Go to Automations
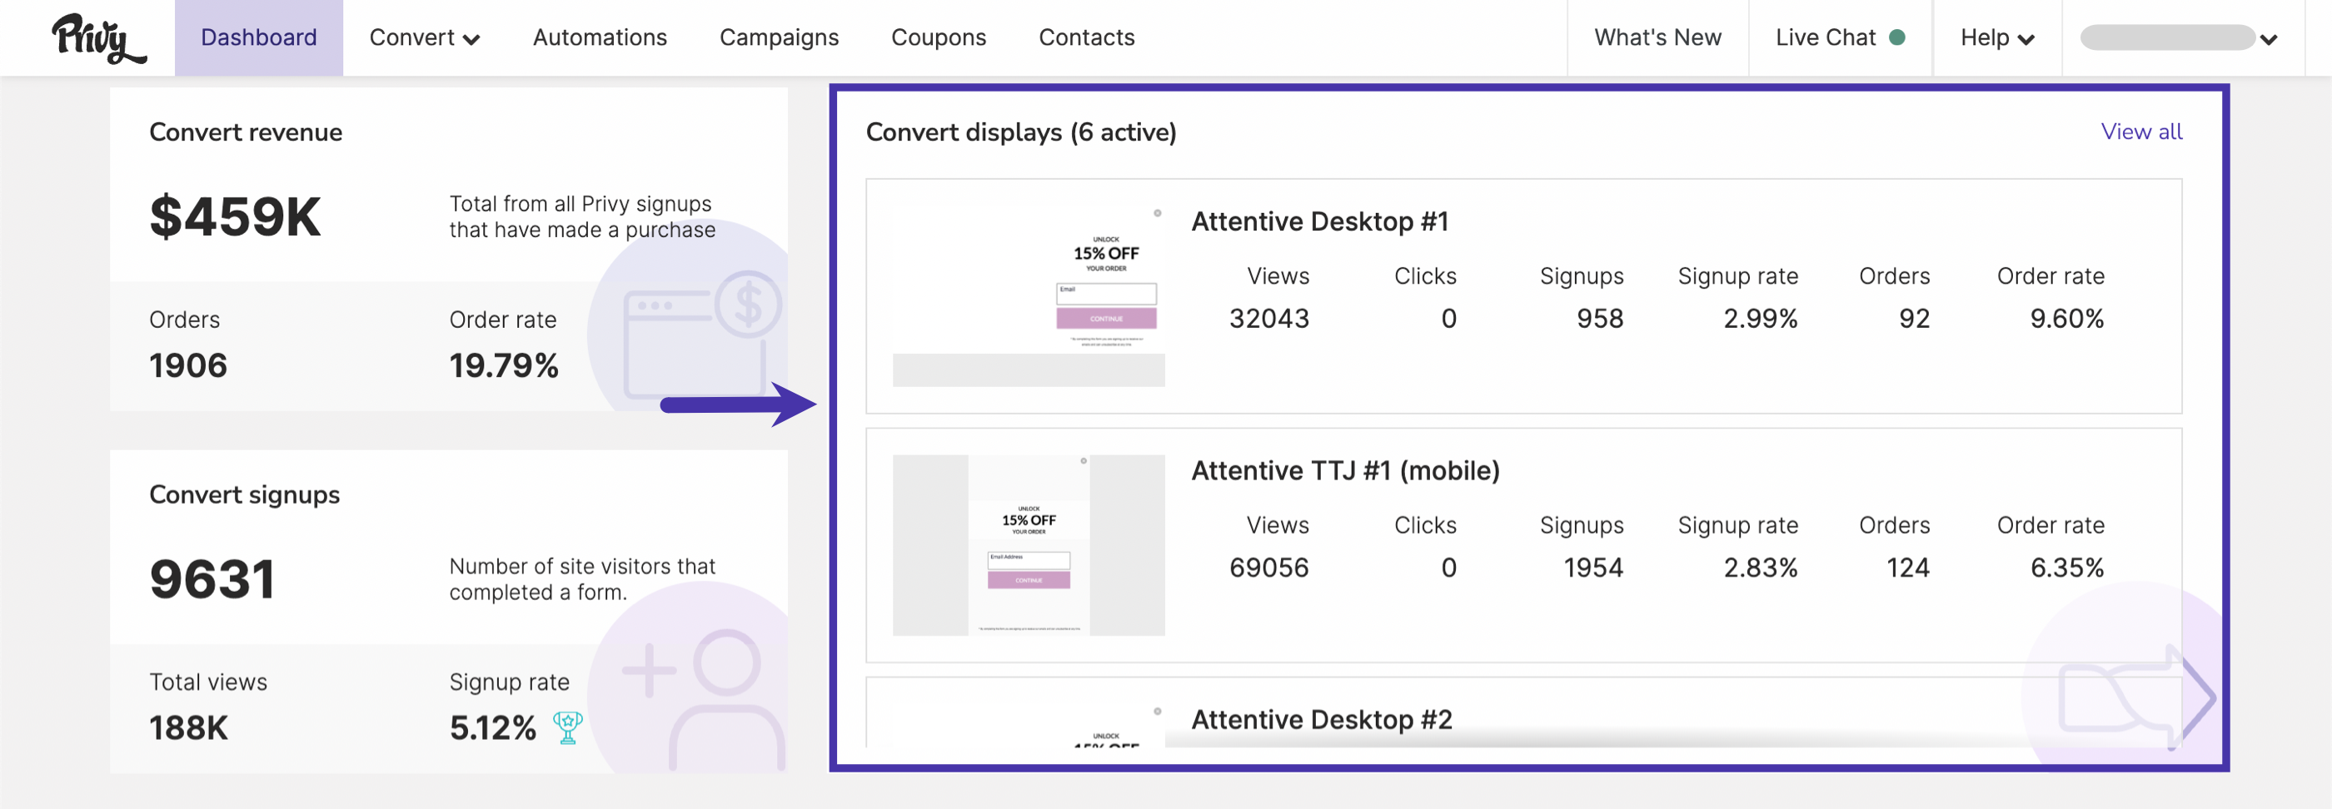The height and width of the screenshot is (809, 2332). point(600,38)
